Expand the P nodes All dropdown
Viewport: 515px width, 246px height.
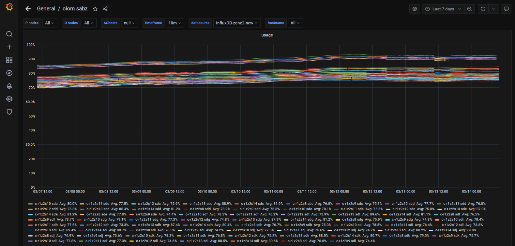(x=50, y=23)
